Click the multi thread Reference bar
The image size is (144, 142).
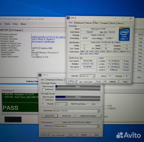click(x=78, y=100)
